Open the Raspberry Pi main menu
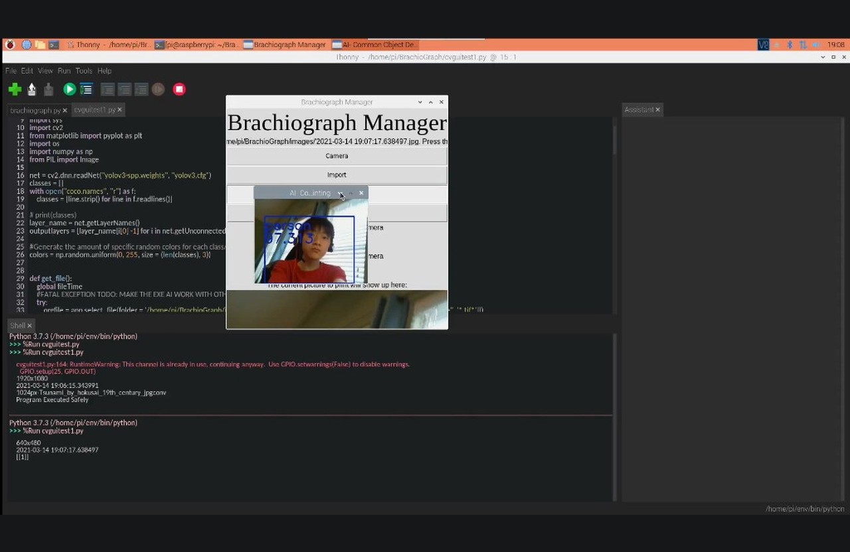This screenshot has width=850, height=552. click(x=10, y=44)
